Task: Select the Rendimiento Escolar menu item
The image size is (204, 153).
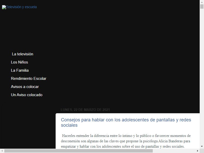Action: pyautogui.click(x=29, y=79)
